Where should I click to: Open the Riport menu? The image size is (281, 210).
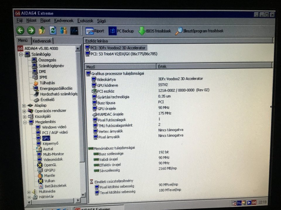[x=45, y=20]
